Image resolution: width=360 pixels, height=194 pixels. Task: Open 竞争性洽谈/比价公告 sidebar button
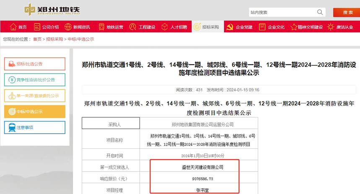click(35, 80)
